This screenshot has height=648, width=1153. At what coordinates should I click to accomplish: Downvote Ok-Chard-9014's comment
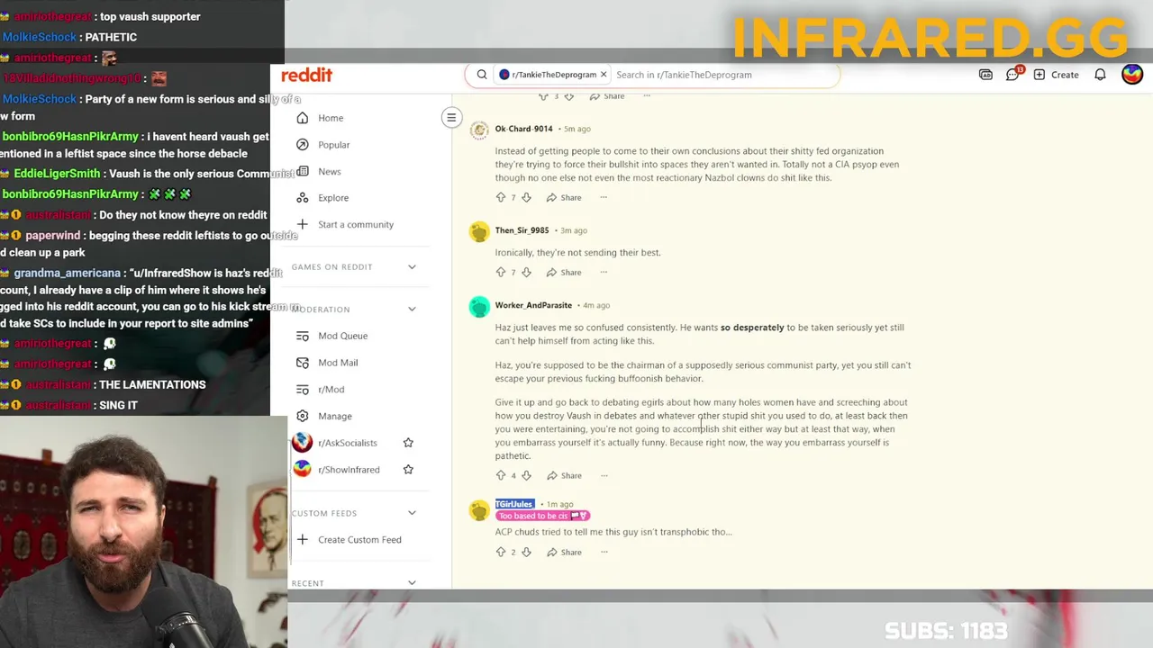click(526, 197)
